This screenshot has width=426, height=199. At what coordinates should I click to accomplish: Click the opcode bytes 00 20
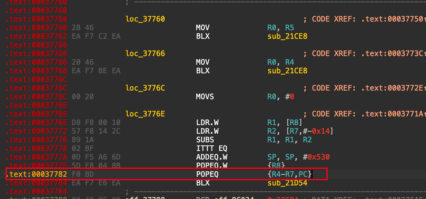pyautogui.click(x=83, y=97)
